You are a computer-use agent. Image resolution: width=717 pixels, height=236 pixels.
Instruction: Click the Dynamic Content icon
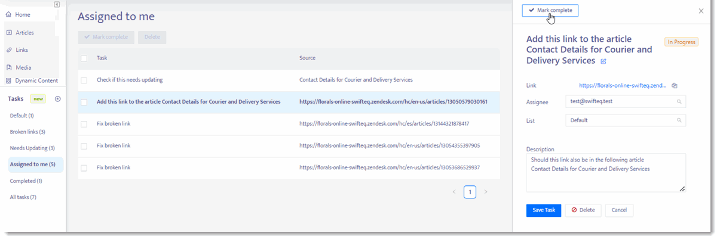9,80
